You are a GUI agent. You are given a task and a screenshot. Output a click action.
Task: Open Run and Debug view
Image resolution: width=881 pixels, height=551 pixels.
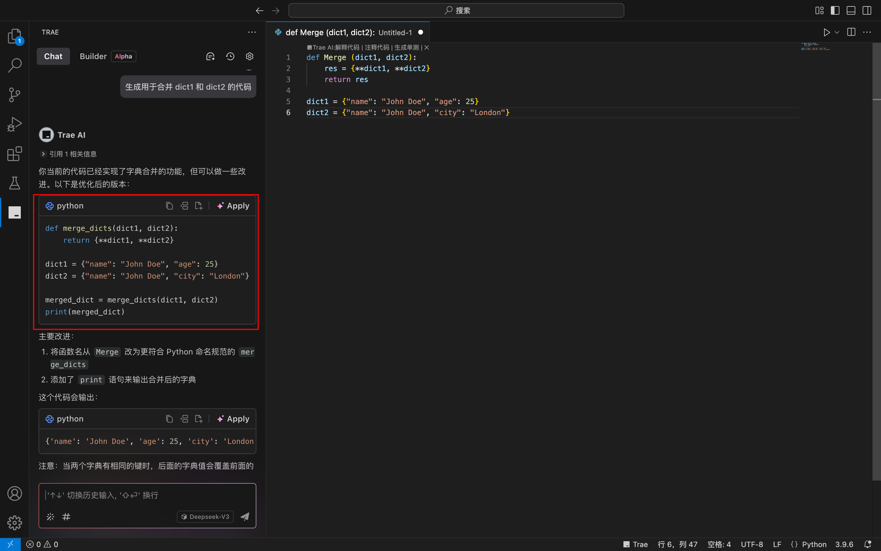15,124
